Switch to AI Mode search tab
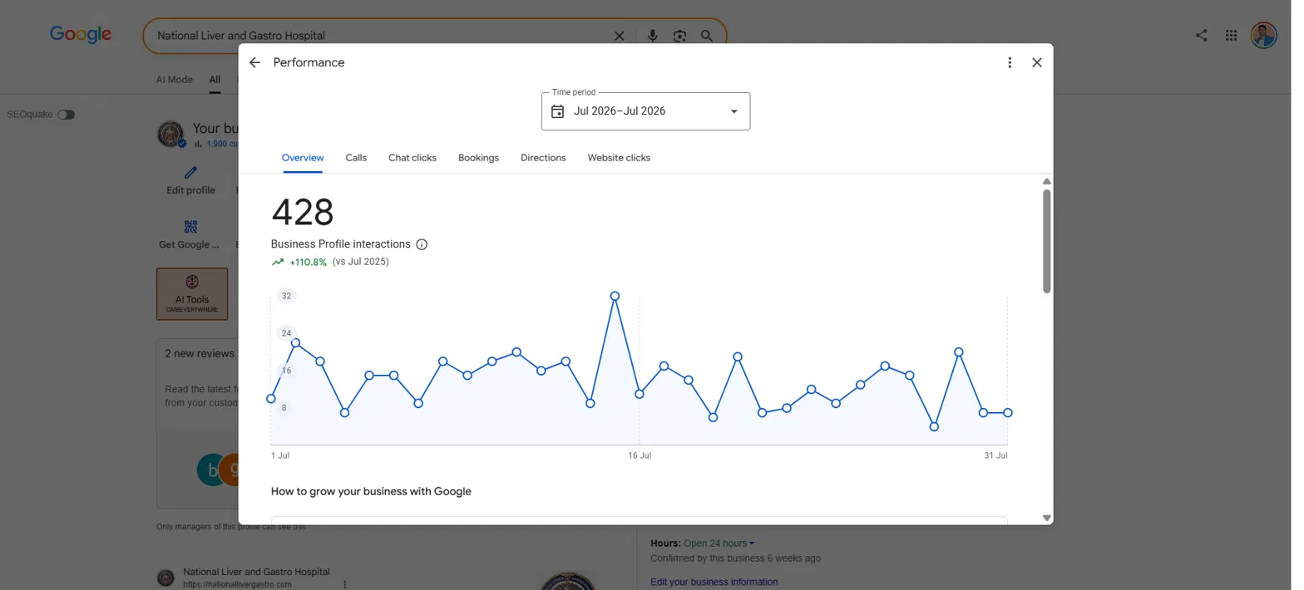Viewport: 1304px width, 590px height. pyautogui.click(x=175, y=80)
